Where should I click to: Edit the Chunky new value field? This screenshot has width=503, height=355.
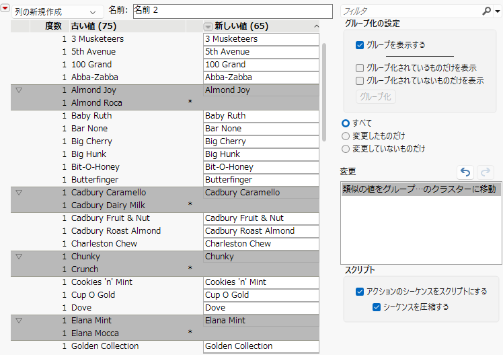[261, 257]
